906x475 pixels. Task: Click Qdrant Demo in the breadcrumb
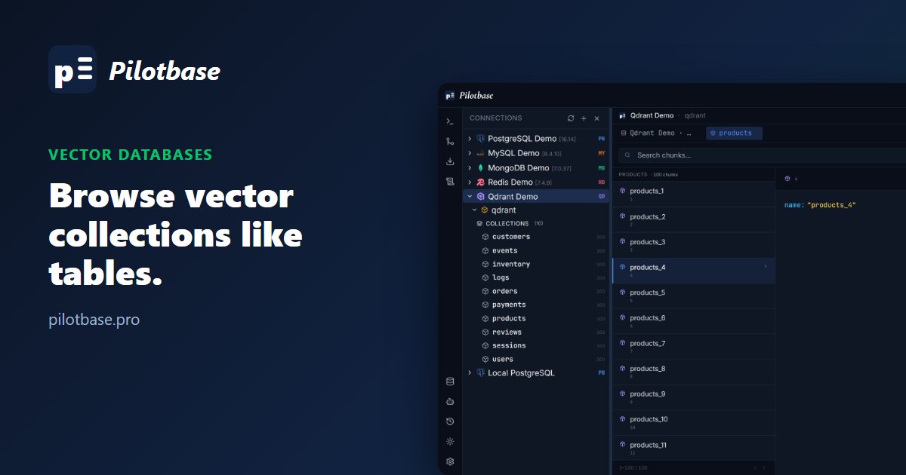(x=652, y=115)
